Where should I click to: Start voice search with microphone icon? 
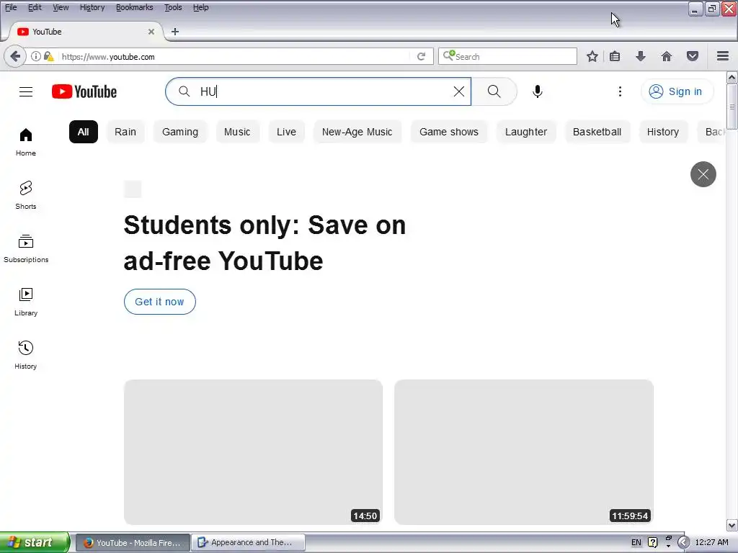(x=538, y=91)
